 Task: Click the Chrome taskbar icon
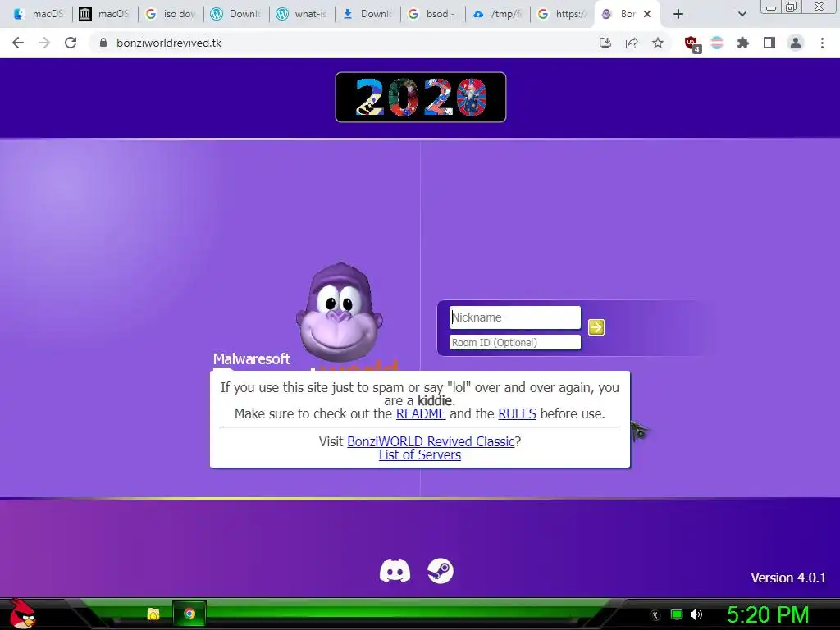(189, 614)
